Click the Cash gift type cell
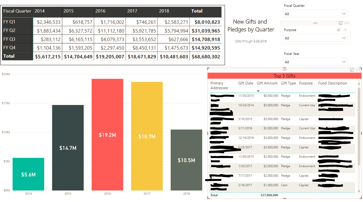Image resolution: width=363 pixels, height=202 pixels. click(284, 185)
